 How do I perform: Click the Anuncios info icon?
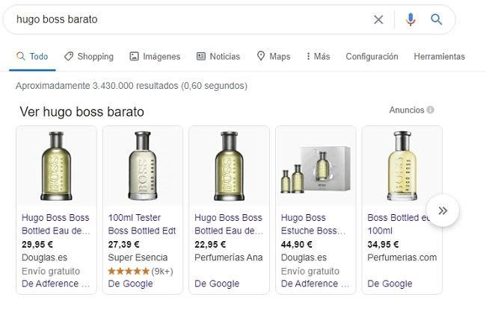(430, 110)
